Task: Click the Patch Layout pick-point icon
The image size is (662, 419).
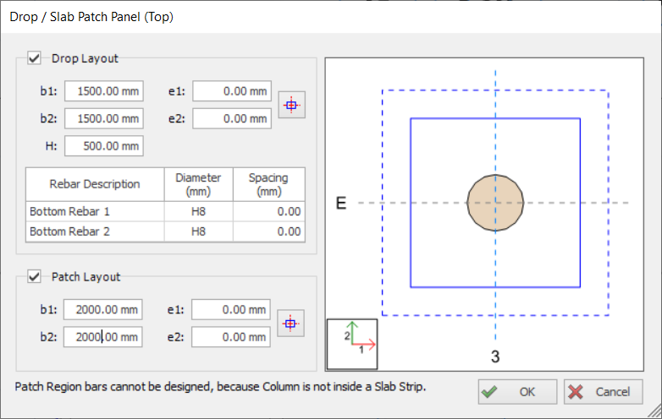Action: click(x=291, y=324)
